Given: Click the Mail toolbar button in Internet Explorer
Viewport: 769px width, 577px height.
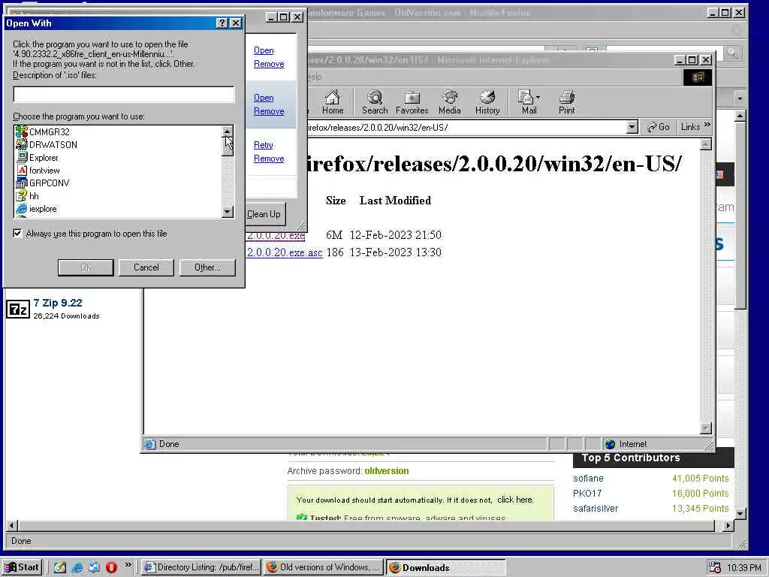Looking at the screenshot, I should point(526,102).
